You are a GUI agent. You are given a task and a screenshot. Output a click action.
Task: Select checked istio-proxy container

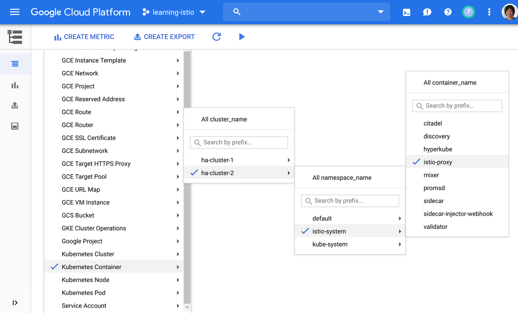(457, 162)
